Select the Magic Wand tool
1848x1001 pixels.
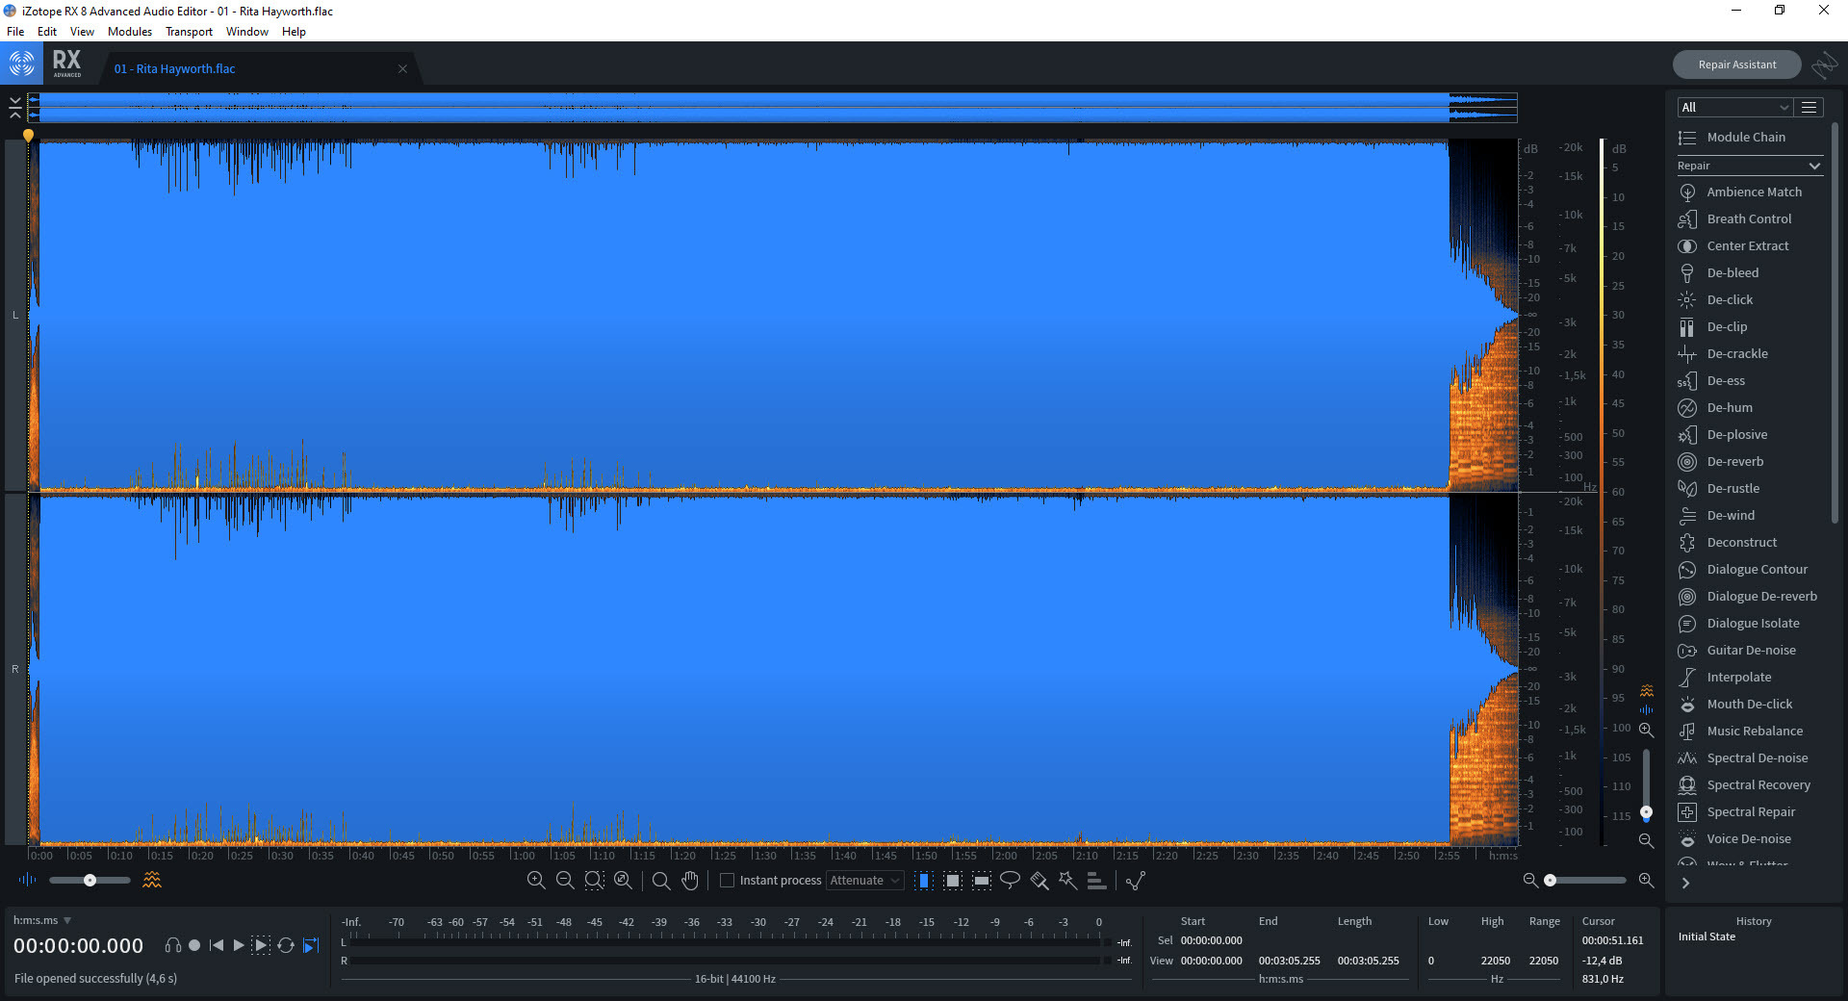(x=1067, y=880)
